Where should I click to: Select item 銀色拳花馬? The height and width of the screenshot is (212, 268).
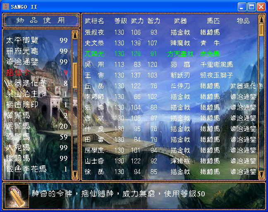[x=37, y=169]
